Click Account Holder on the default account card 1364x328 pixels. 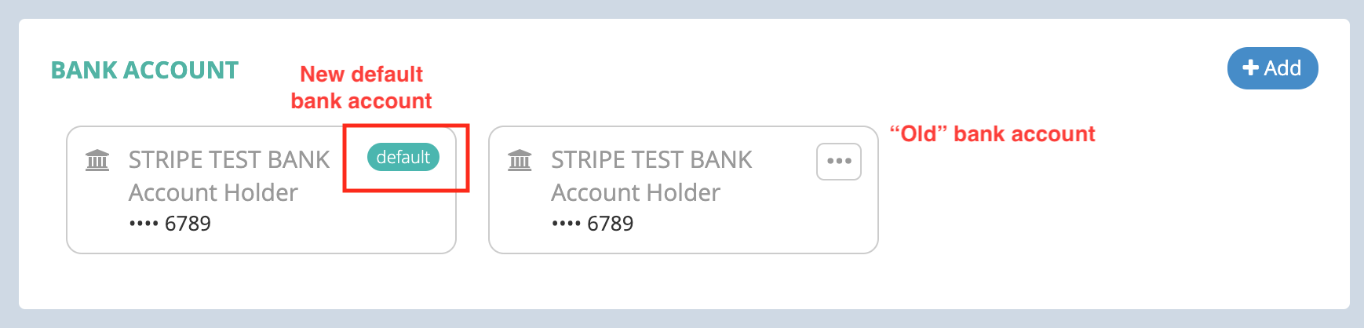click(x=213, y=192)
